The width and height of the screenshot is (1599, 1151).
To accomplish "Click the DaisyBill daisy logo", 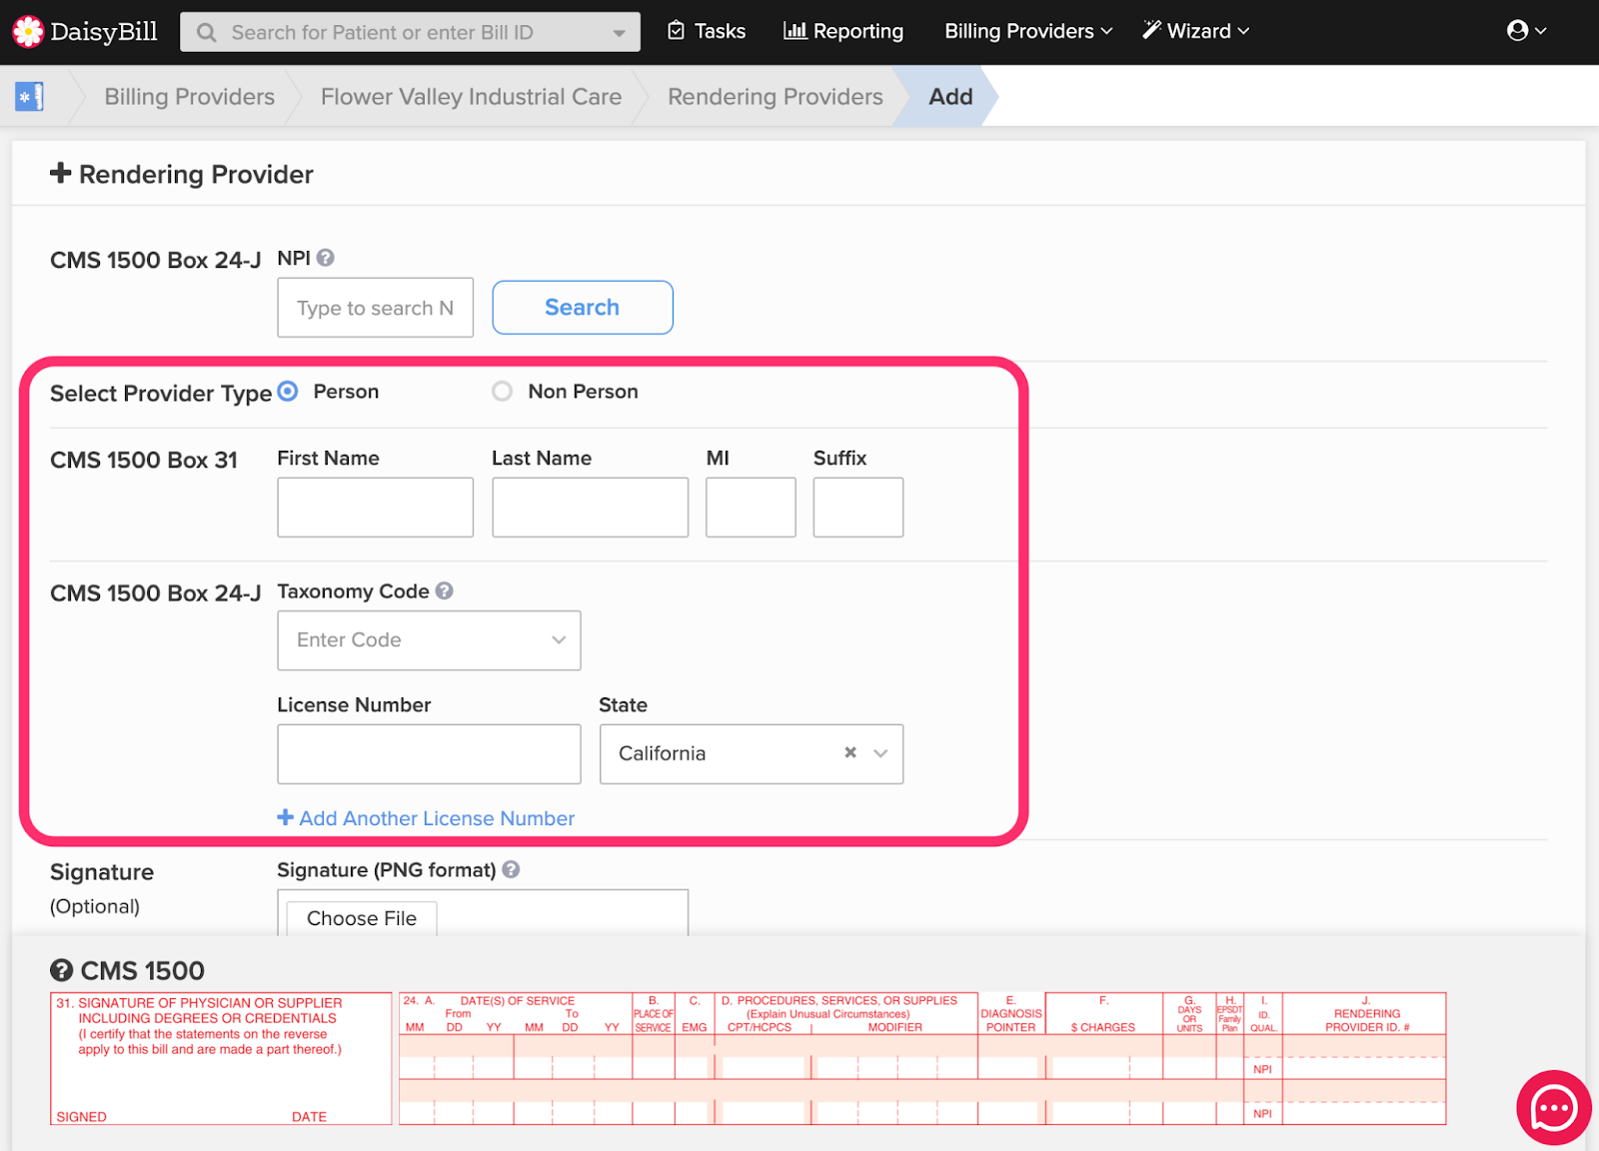I will (28, 31).
